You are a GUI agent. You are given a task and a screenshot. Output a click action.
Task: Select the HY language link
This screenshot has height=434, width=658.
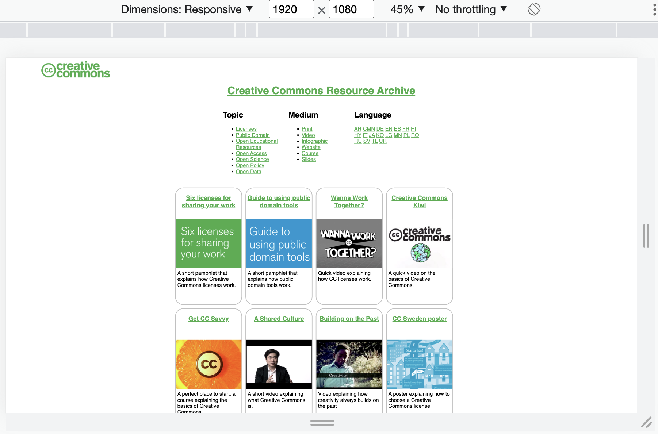click(358, 135)
